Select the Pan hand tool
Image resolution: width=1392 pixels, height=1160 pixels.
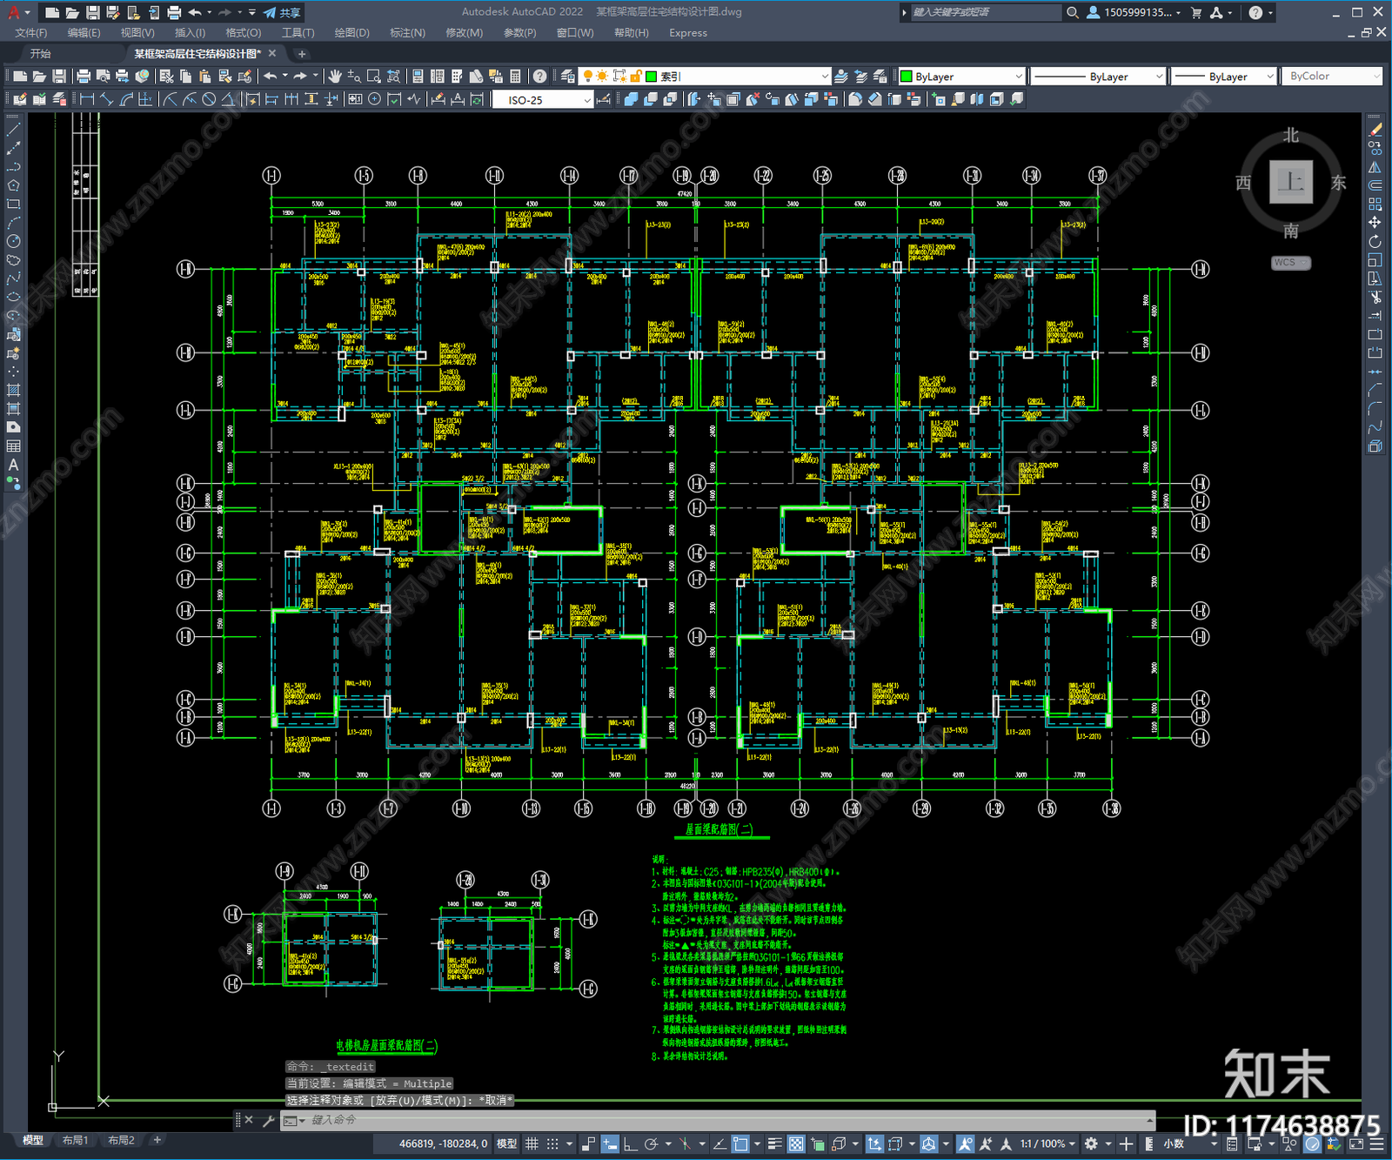pyautogui.click(x=335, y=77)
